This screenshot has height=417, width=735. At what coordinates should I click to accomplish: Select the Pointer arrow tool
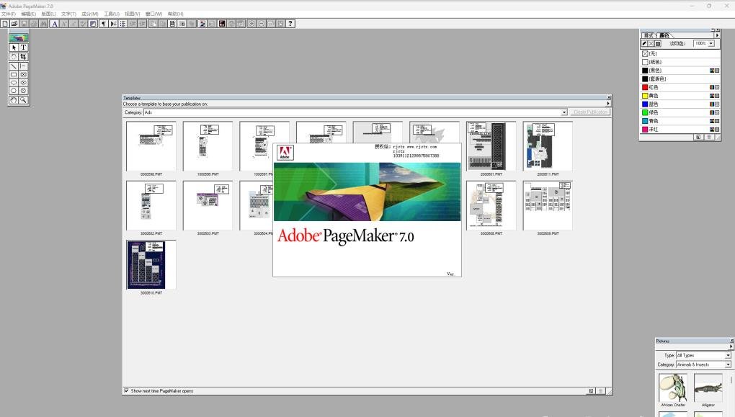point(14,48)
